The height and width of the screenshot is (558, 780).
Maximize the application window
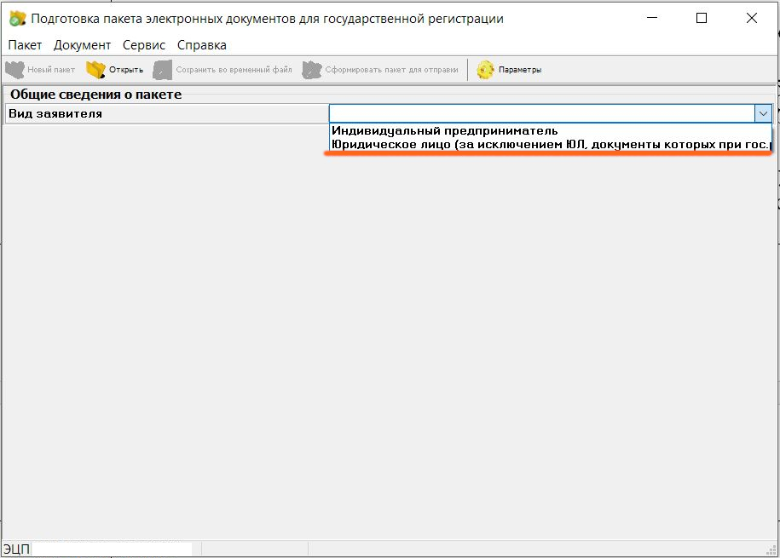click(x=702, y=18)
